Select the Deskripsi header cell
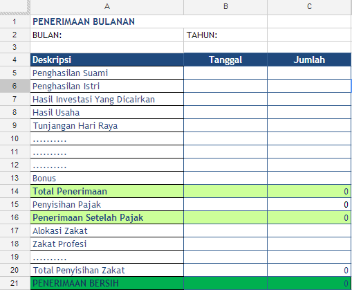Image resolution: width=352 pixels, height=290 pixels. [x=107, y=60]
